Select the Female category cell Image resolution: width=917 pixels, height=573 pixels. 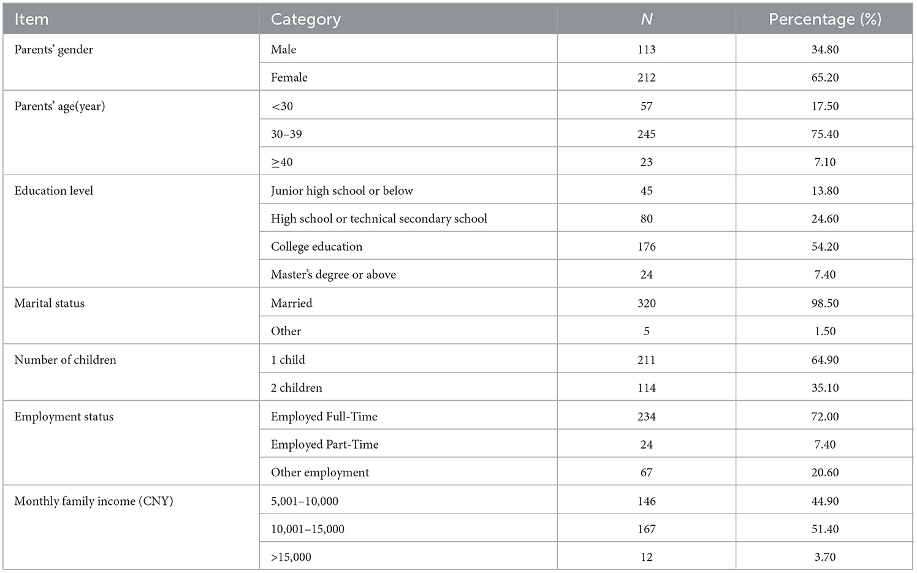coord(289,77)
